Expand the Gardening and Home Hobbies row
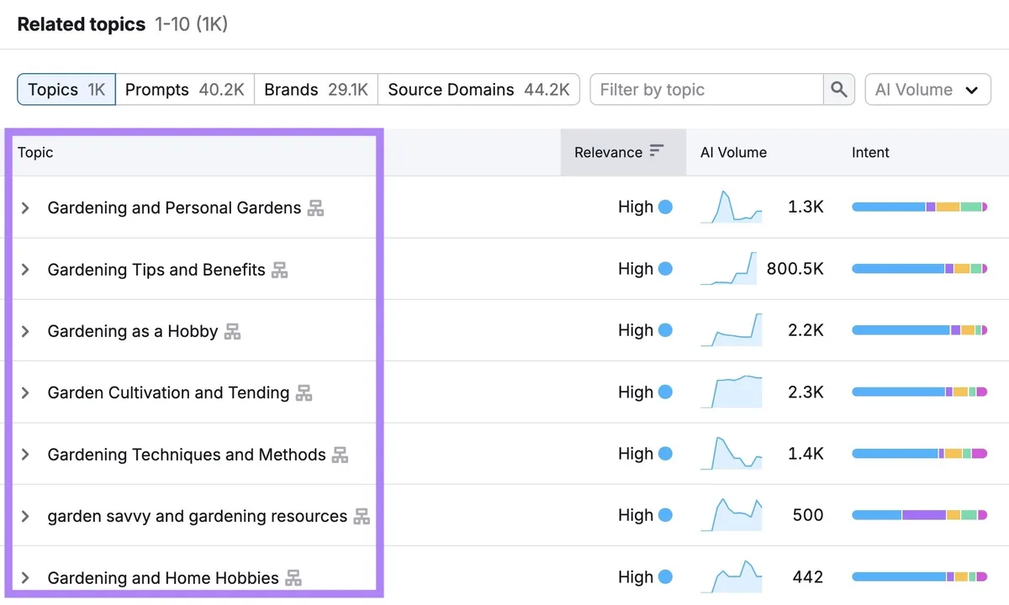Viewport: 1009px width, 605px height. click(x=25, y=578)
